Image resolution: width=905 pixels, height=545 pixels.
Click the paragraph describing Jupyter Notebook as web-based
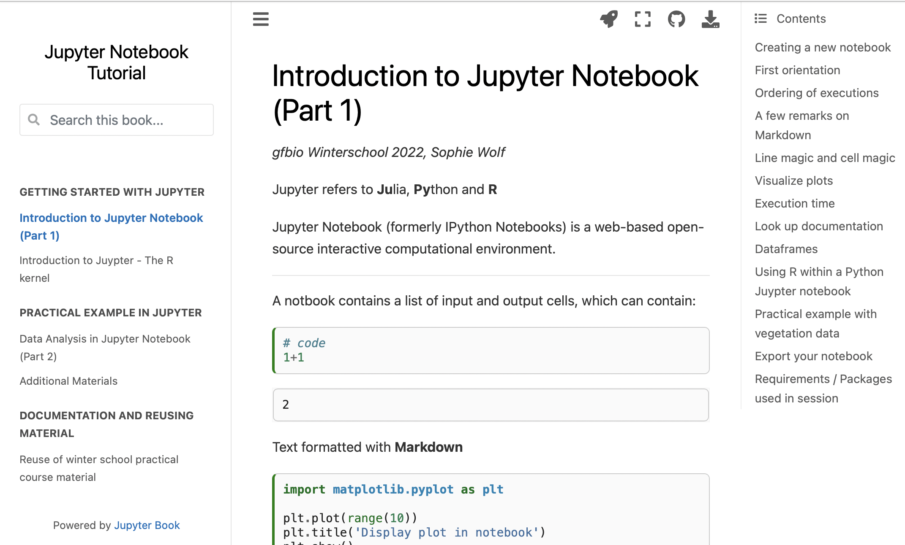488,238
